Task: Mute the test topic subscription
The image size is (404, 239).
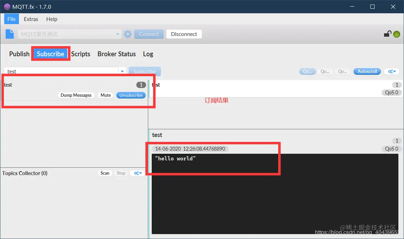Action: [105, 95]
